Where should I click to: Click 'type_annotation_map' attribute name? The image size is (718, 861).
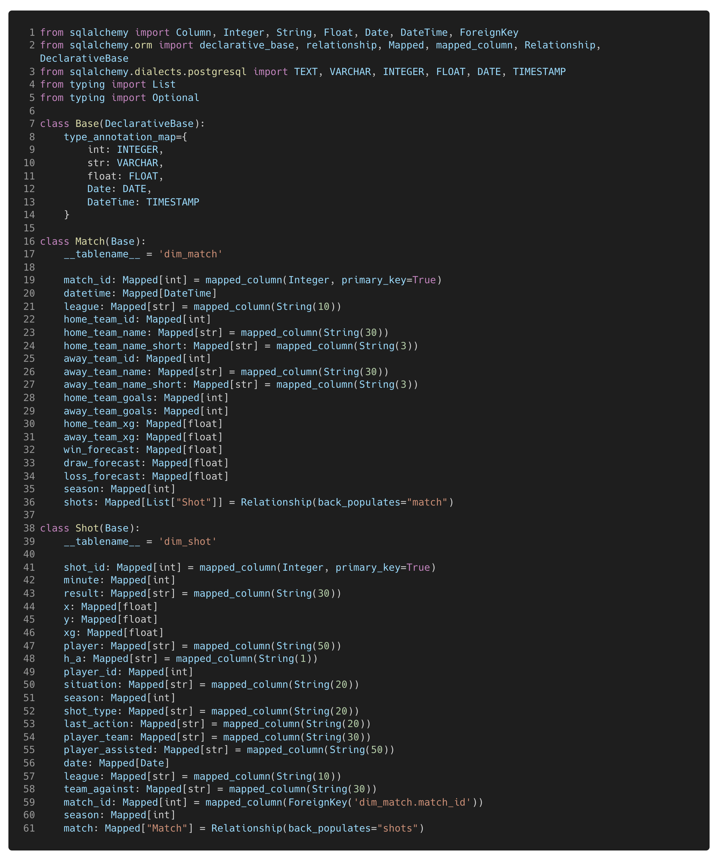120,137
